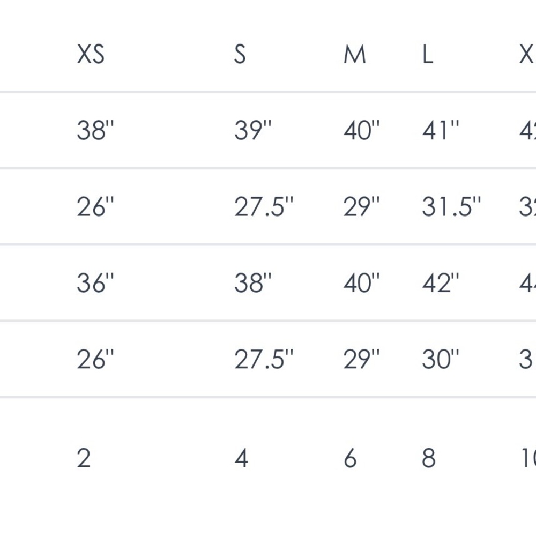Click the 38" value in XS column
The image size is (536, 536).
[x=95, y=130]
